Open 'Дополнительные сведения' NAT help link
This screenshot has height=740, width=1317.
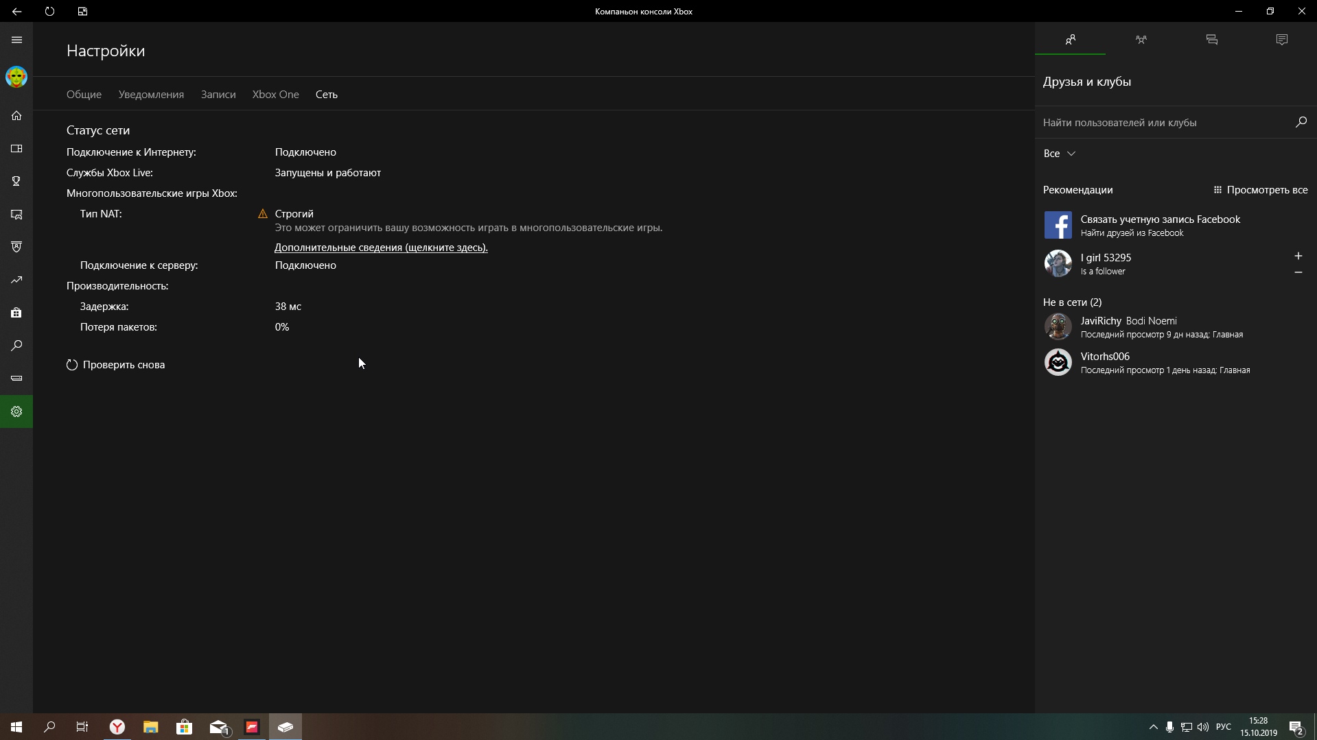click(x=381, y=248)
